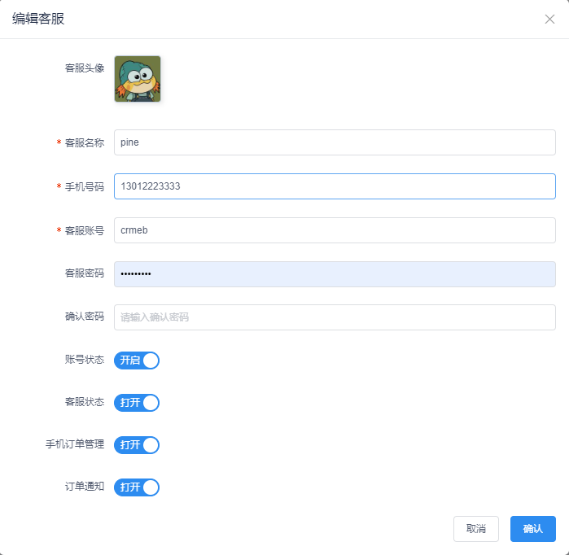This screenshot has width=569, height=555.
Task: Turn off the 客服状态 switch
Action: [137, 403]
